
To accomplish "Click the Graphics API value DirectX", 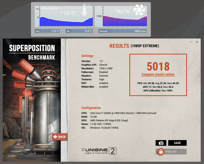I will click(x=103, y=65).
